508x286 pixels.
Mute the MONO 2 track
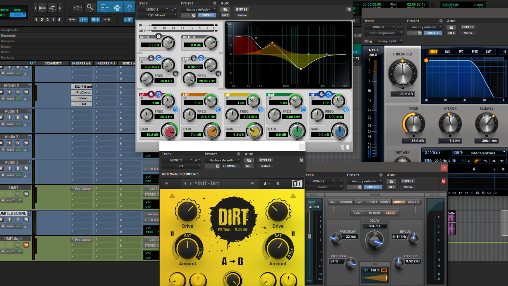26,92
